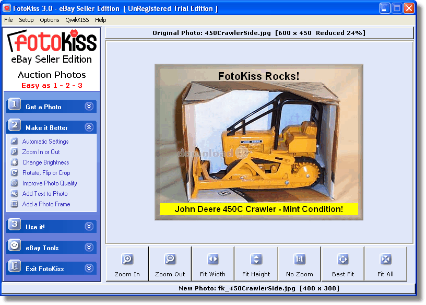Open the Help menu
Viewport: 426px width, 305px height.
pos(101,20)
